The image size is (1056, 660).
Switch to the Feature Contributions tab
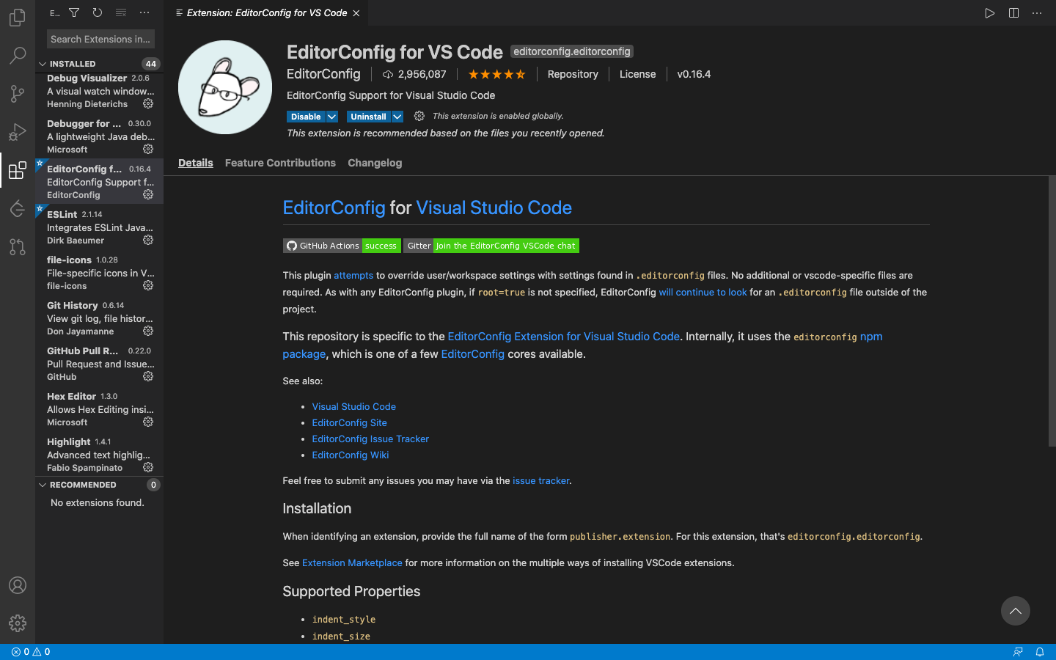[280, 163]
